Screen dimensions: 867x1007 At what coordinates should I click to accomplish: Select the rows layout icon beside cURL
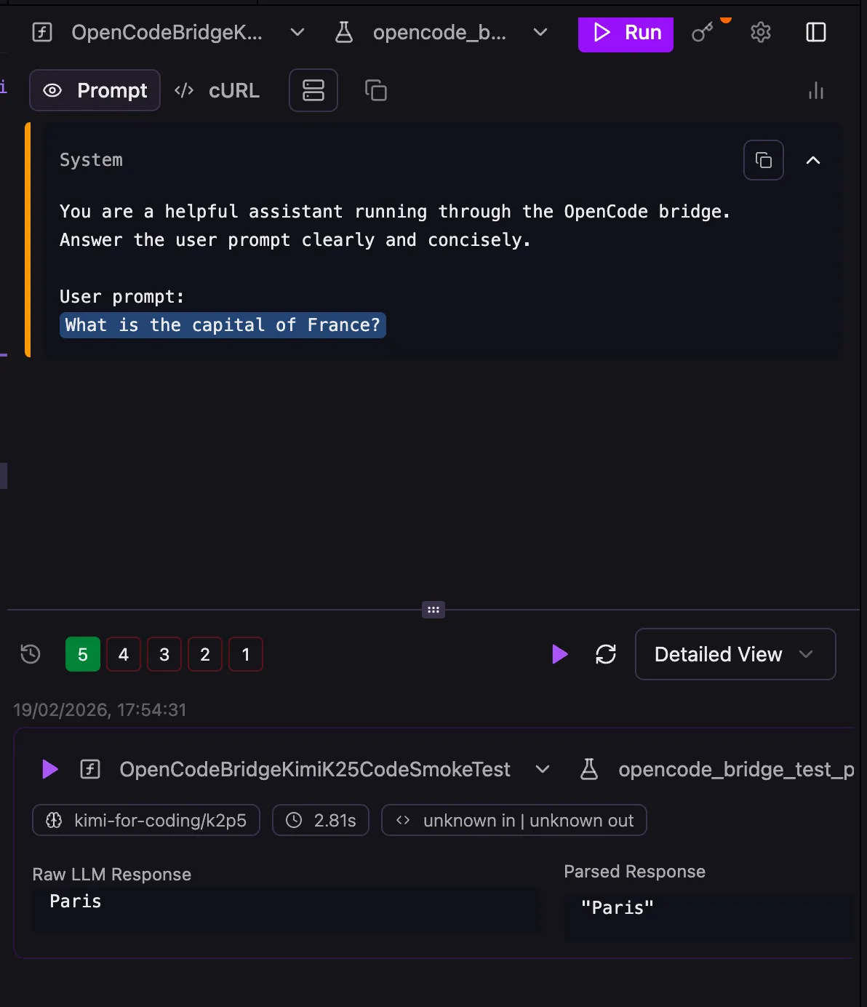(313, 90)
